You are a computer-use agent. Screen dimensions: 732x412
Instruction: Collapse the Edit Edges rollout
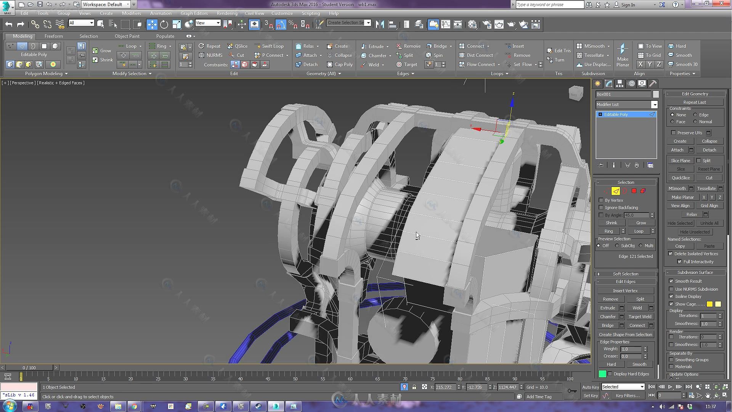pyautogui.click(x=626, y=282)
